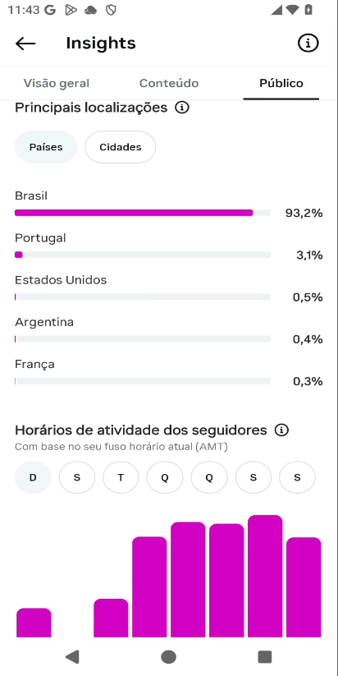This screenshot has width=338, height=676.
Task: Tap the Portugal location bar
Action: point(143,255)
